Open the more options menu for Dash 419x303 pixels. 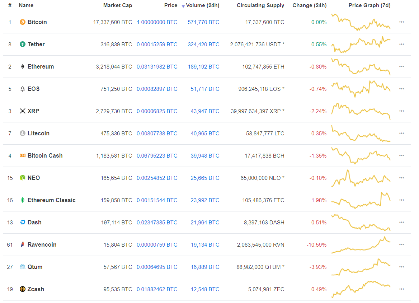click(x=401, y=222)
